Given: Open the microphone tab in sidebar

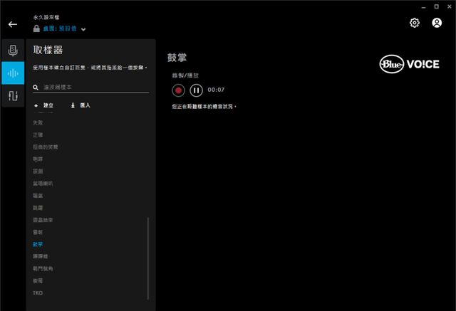Looking at the screenshot, I should pos(12,50).
